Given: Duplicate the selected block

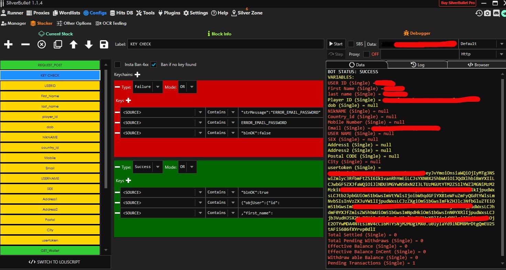Looking at the screenshot, I should pos(58,44).
